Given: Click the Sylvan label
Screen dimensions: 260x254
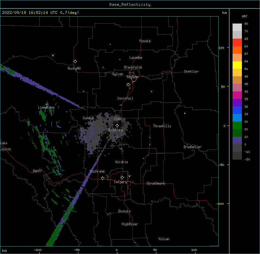Looking at the screenshot, I should [118, 74].
